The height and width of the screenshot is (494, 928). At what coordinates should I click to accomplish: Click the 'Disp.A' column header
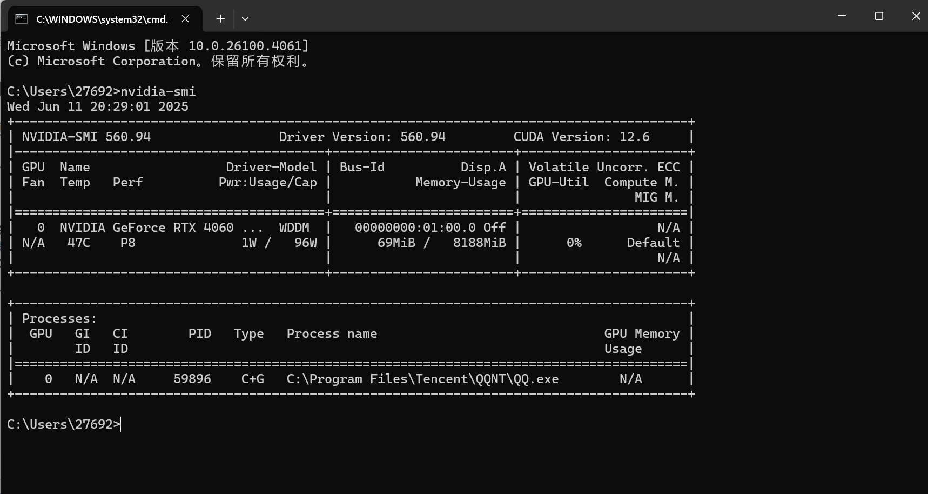click(x=483, y=167)
